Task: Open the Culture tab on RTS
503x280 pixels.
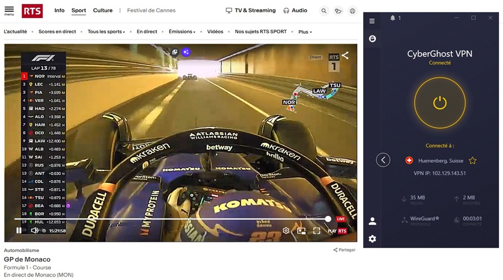Action: (103, 10)
